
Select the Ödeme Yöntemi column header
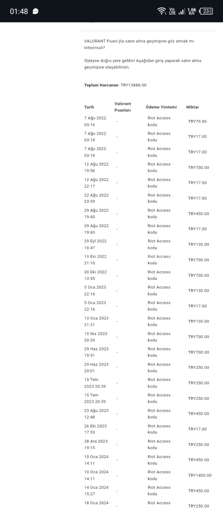(x=161, y=107)
